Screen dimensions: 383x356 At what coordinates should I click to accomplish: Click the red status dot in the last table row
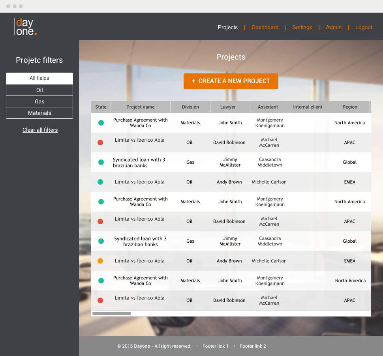[x=100, y=300]
